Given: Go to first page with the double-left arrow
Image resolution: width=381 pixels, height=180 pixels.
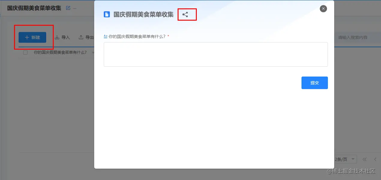Looking at the screenshot, I should pos(364,159).
